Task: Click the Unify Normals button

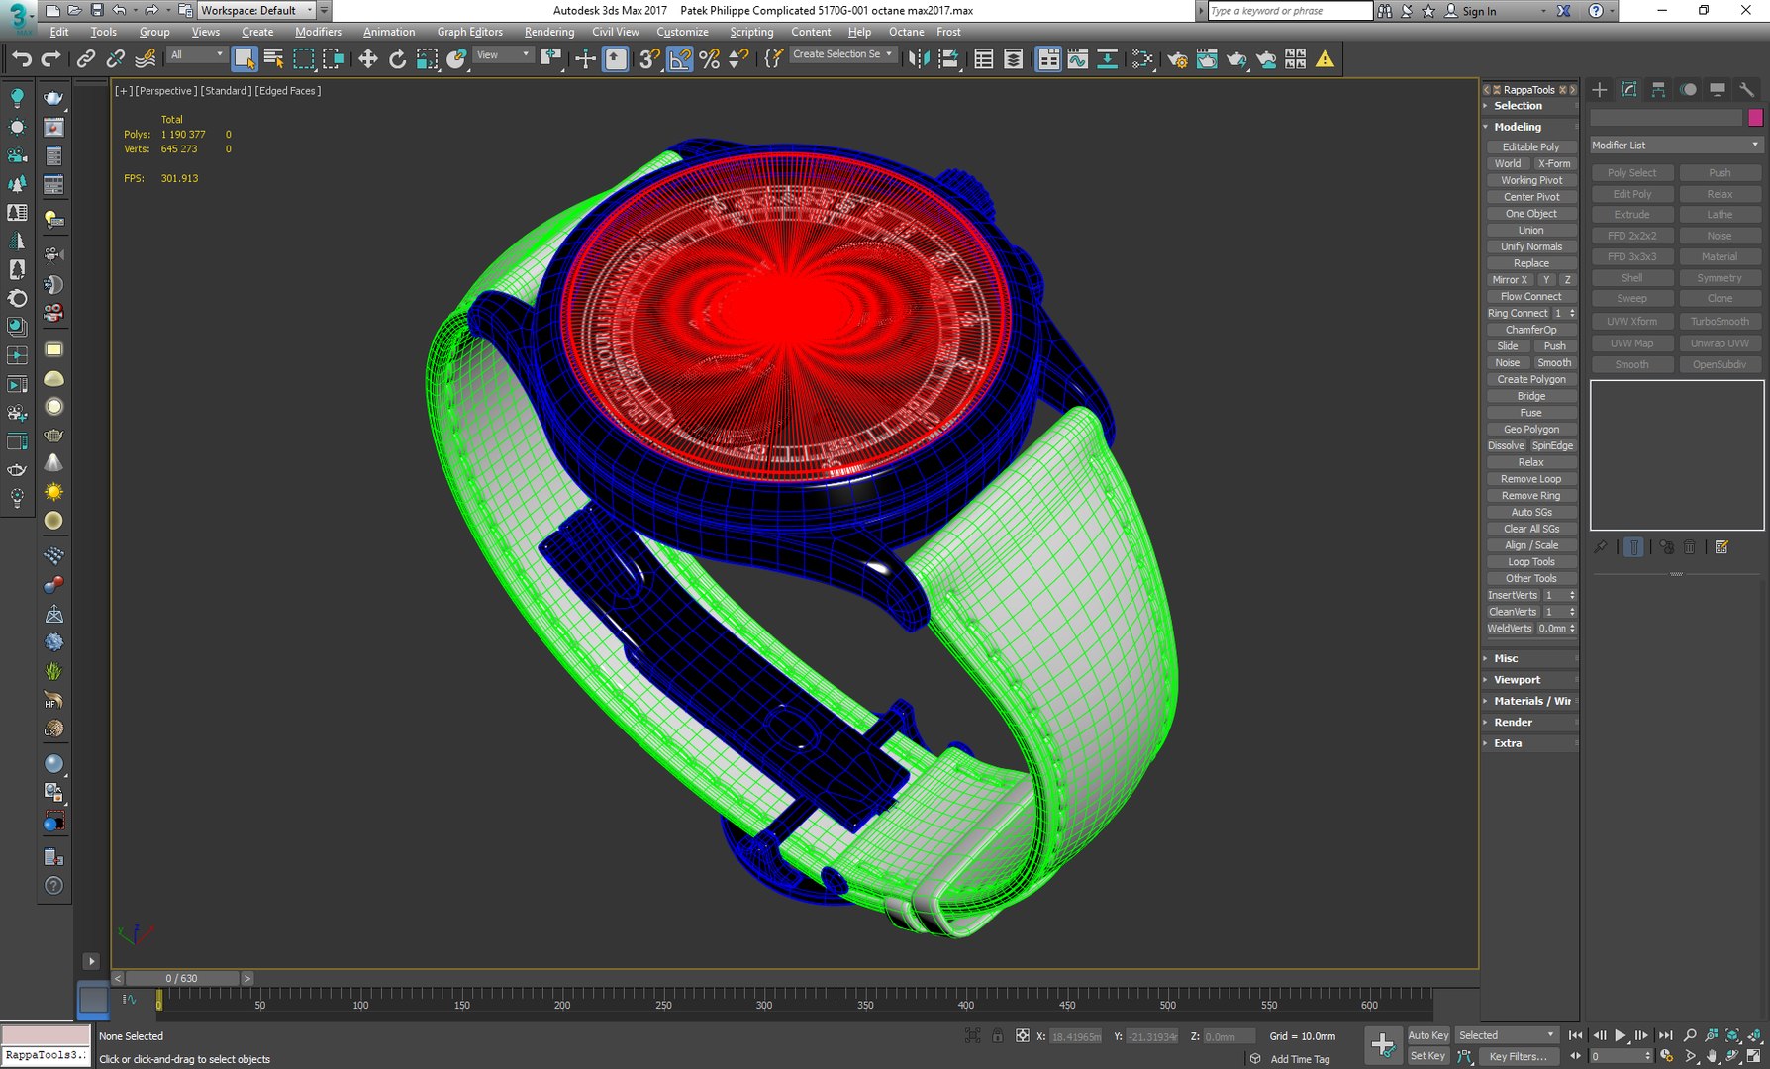Action: coord(1530,246)
